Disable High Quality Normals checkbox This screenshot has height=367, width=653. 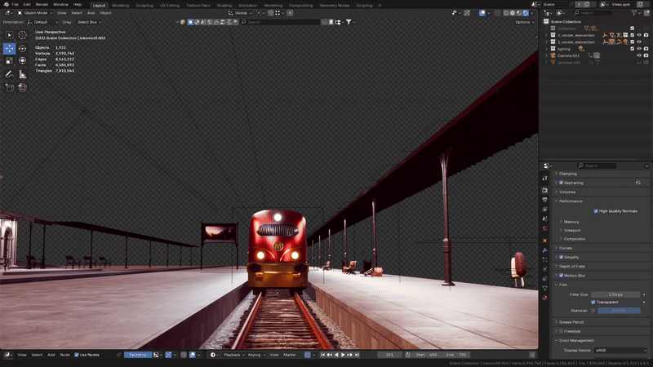596,210
